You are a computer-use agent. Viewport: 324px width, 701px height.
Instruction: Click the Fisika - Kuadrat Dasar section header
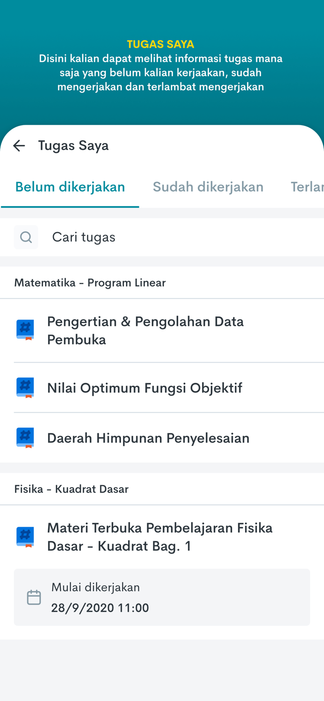click(x=72, y=489)
